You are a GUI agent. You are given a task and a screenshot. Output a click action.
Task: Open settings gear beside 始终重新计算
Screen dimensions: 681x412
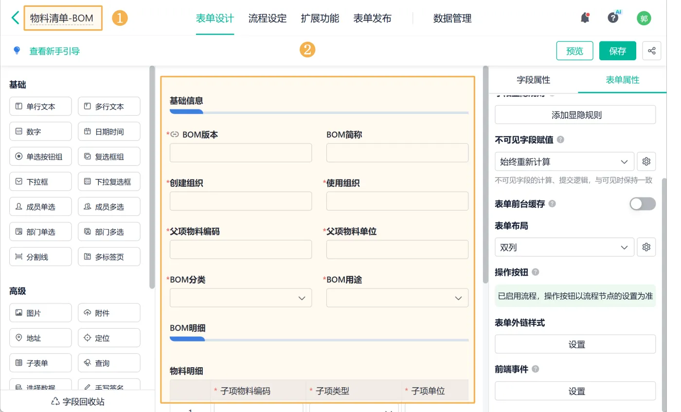pyautogui.click(x=646, y=161)
